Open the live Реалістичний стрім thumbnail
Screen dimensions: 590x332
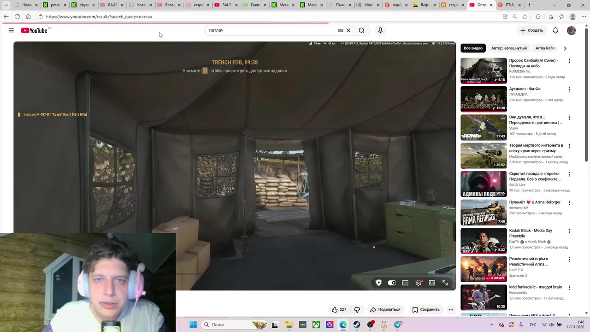coord(484,269)
